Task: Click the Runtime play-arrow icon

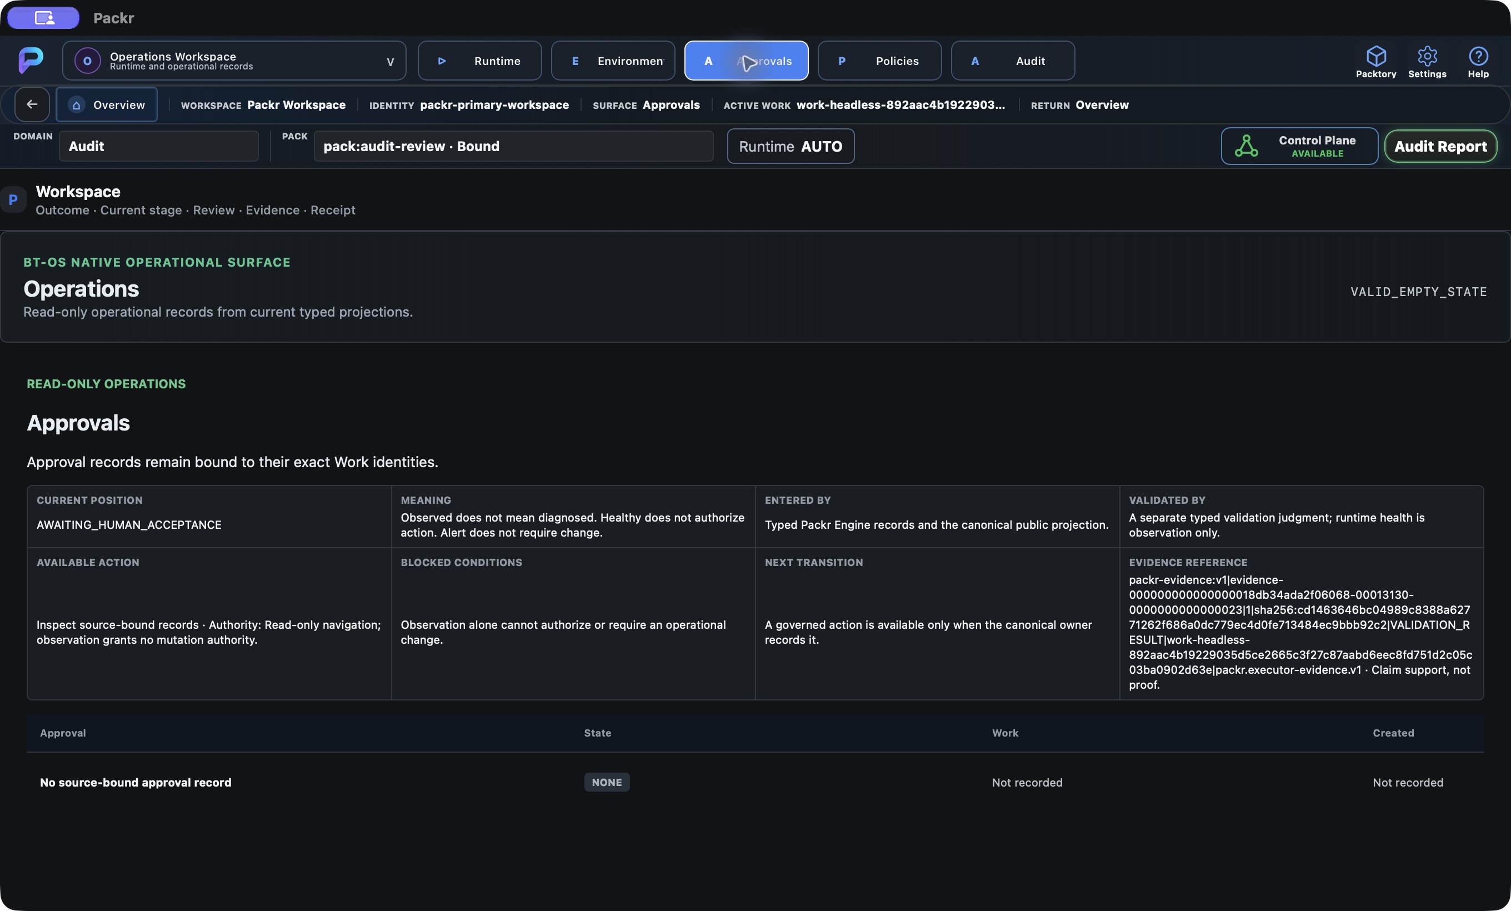Action: pyautogui.click(x=442, y=61)
